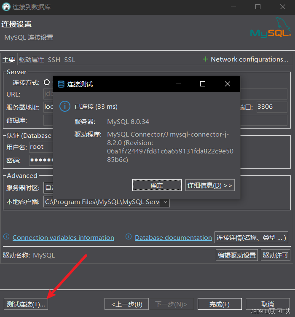
Task: Click the green plus icon before Network configurations
Action: click(206, 59)
